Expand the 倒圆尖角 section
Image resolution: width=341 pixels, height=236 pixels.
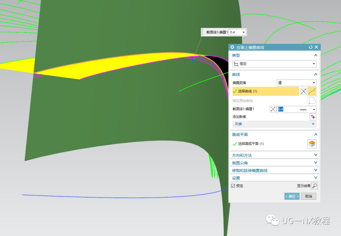(x=274, y=163)
